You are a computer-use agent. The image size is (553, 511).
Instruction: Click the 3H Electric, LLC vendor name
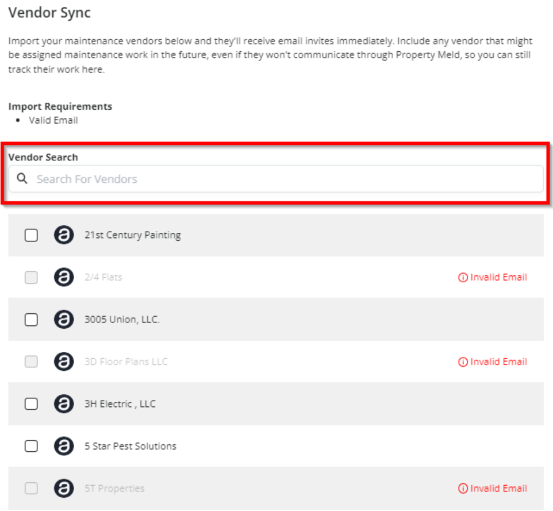[120, 404]
